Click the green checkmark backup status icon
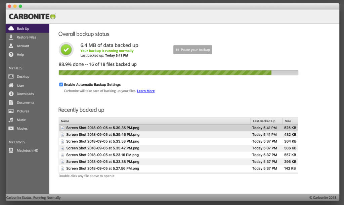The image size is (344, 205). pos(66,50)
